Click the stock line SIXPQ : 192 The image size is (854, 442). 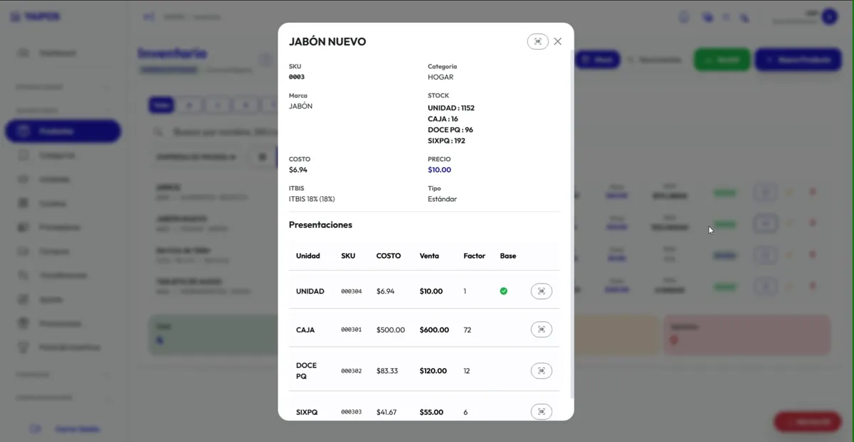click(446, 141)
